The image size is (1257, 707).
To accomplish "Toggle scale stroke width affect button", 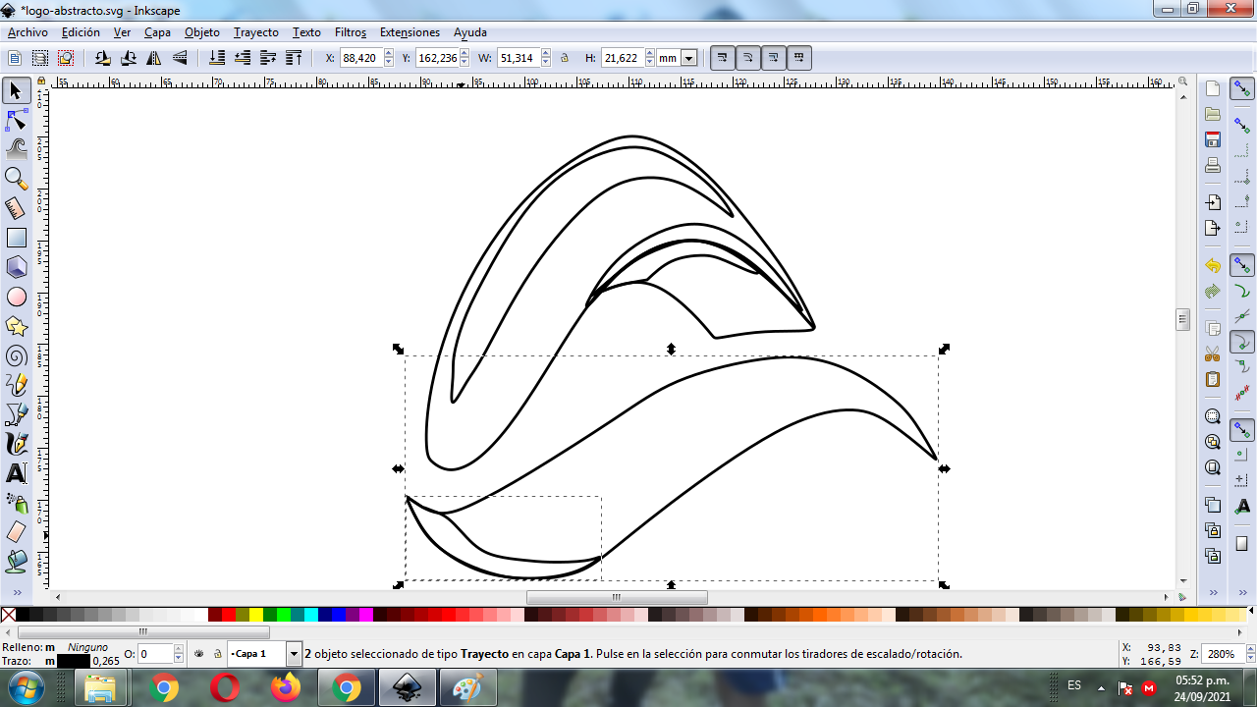I will tap(723, 58).
